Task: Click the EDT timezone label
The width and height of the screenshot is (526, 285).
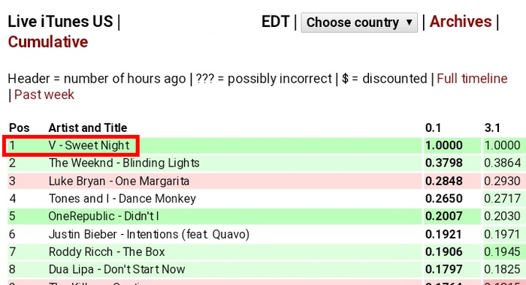Action: [276, 22]
